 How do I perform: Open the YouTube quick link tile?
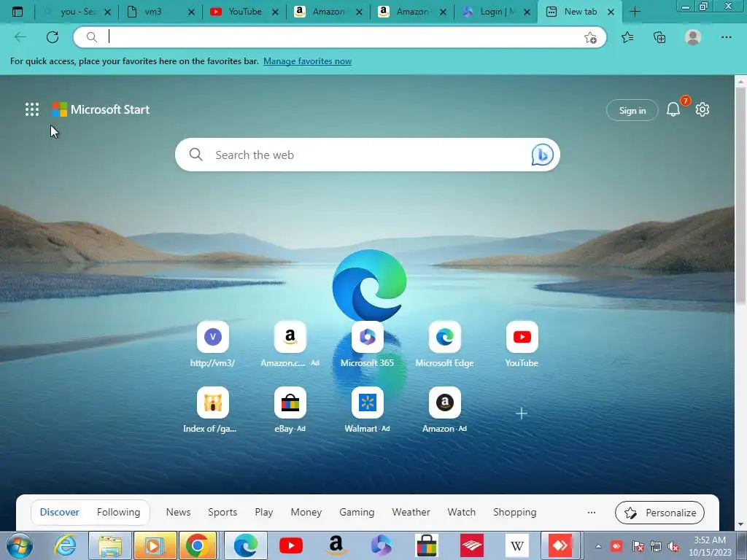coord(522,337)
